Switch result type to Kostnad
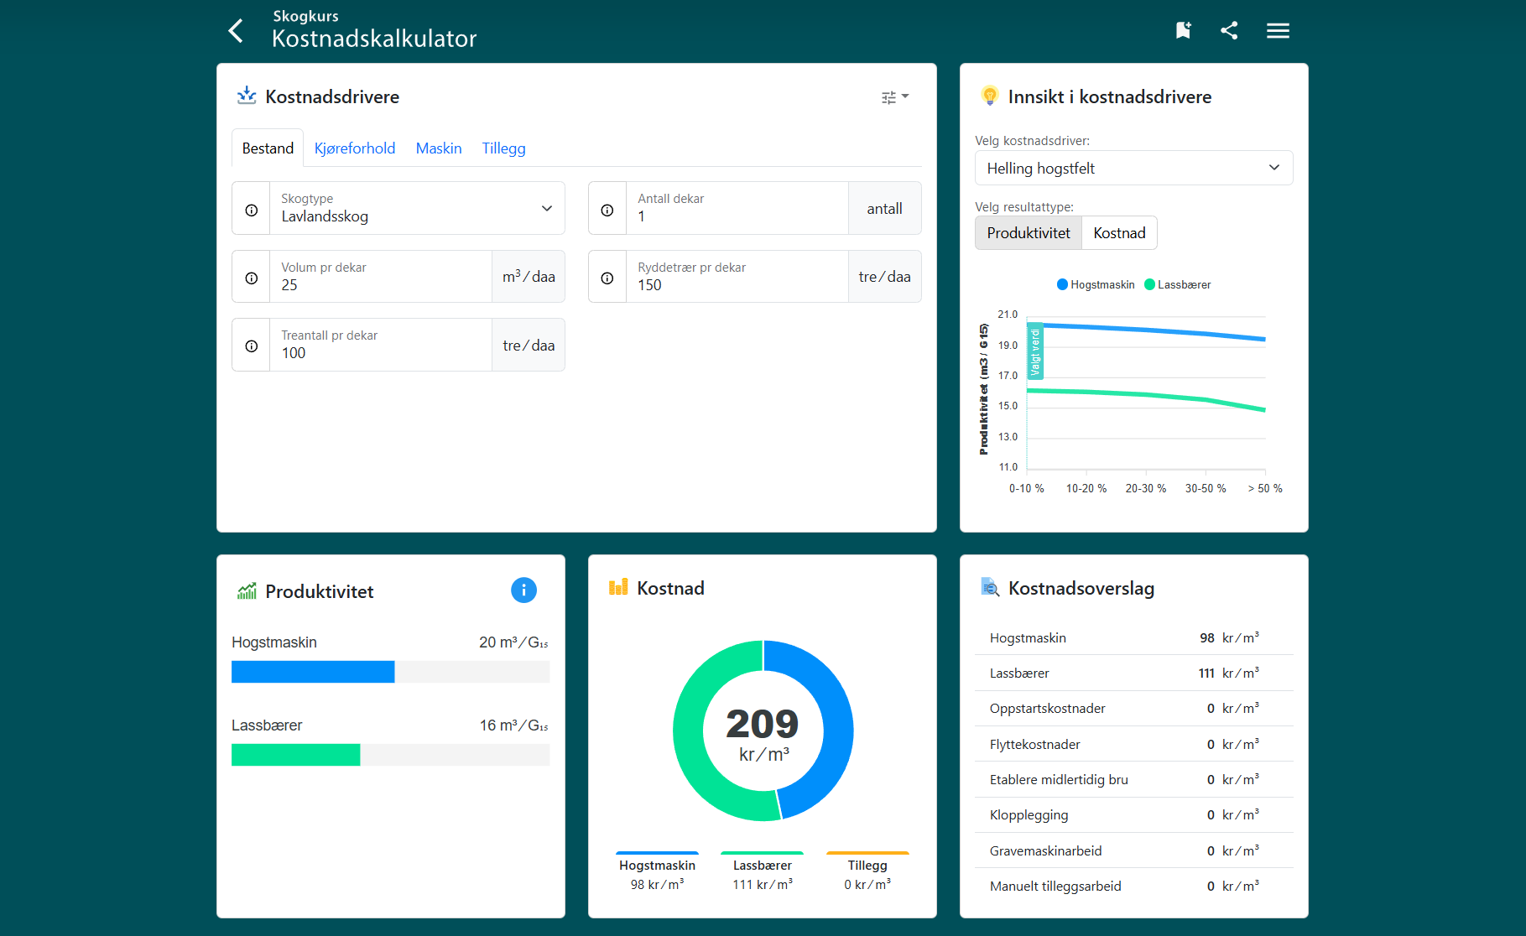This screenshot has height=936, width=1526. click(1119, 233)
